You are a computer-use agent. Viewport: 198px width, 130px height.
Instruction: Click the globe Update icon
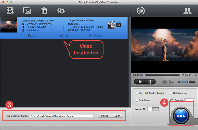pyautogui.click(x=141, y=11)
